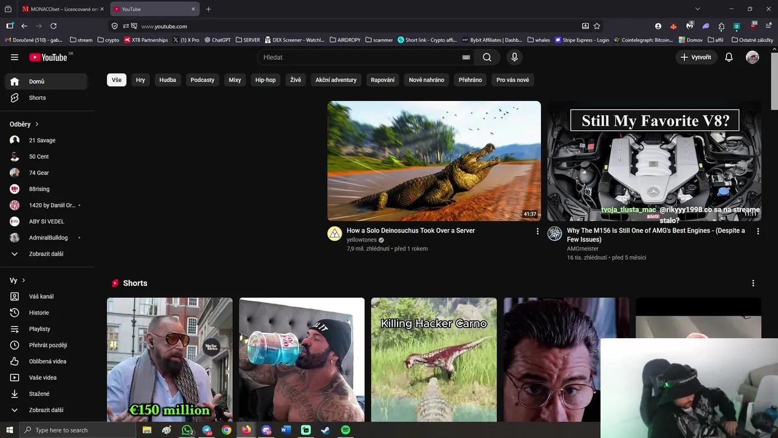This screenshot has width=778, height=438.
Task: Select the Hip-hop filter chip
Action: [x=266, y=80]
